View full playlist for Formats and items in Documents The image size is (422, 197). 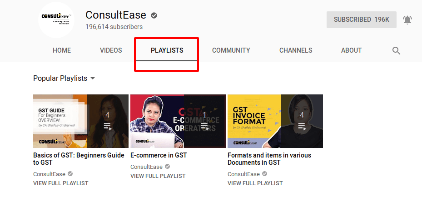tap(255, 183)
